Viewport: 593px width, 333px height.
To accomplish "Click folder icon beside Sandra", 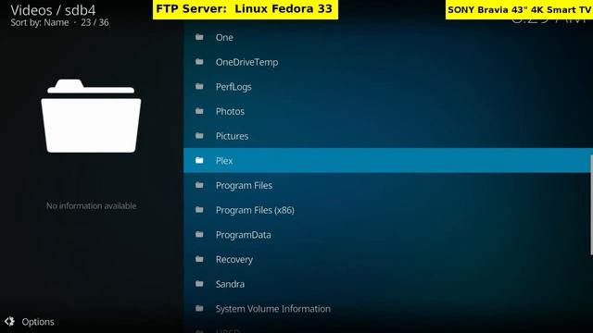I will pyautogui.click(x=199, y=284).
